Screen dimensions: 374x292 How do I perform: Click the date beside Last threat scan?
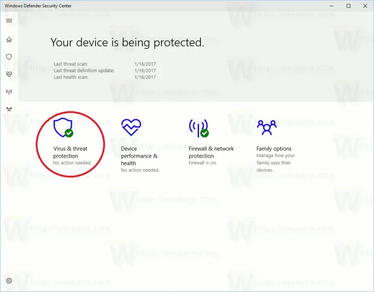145,64
